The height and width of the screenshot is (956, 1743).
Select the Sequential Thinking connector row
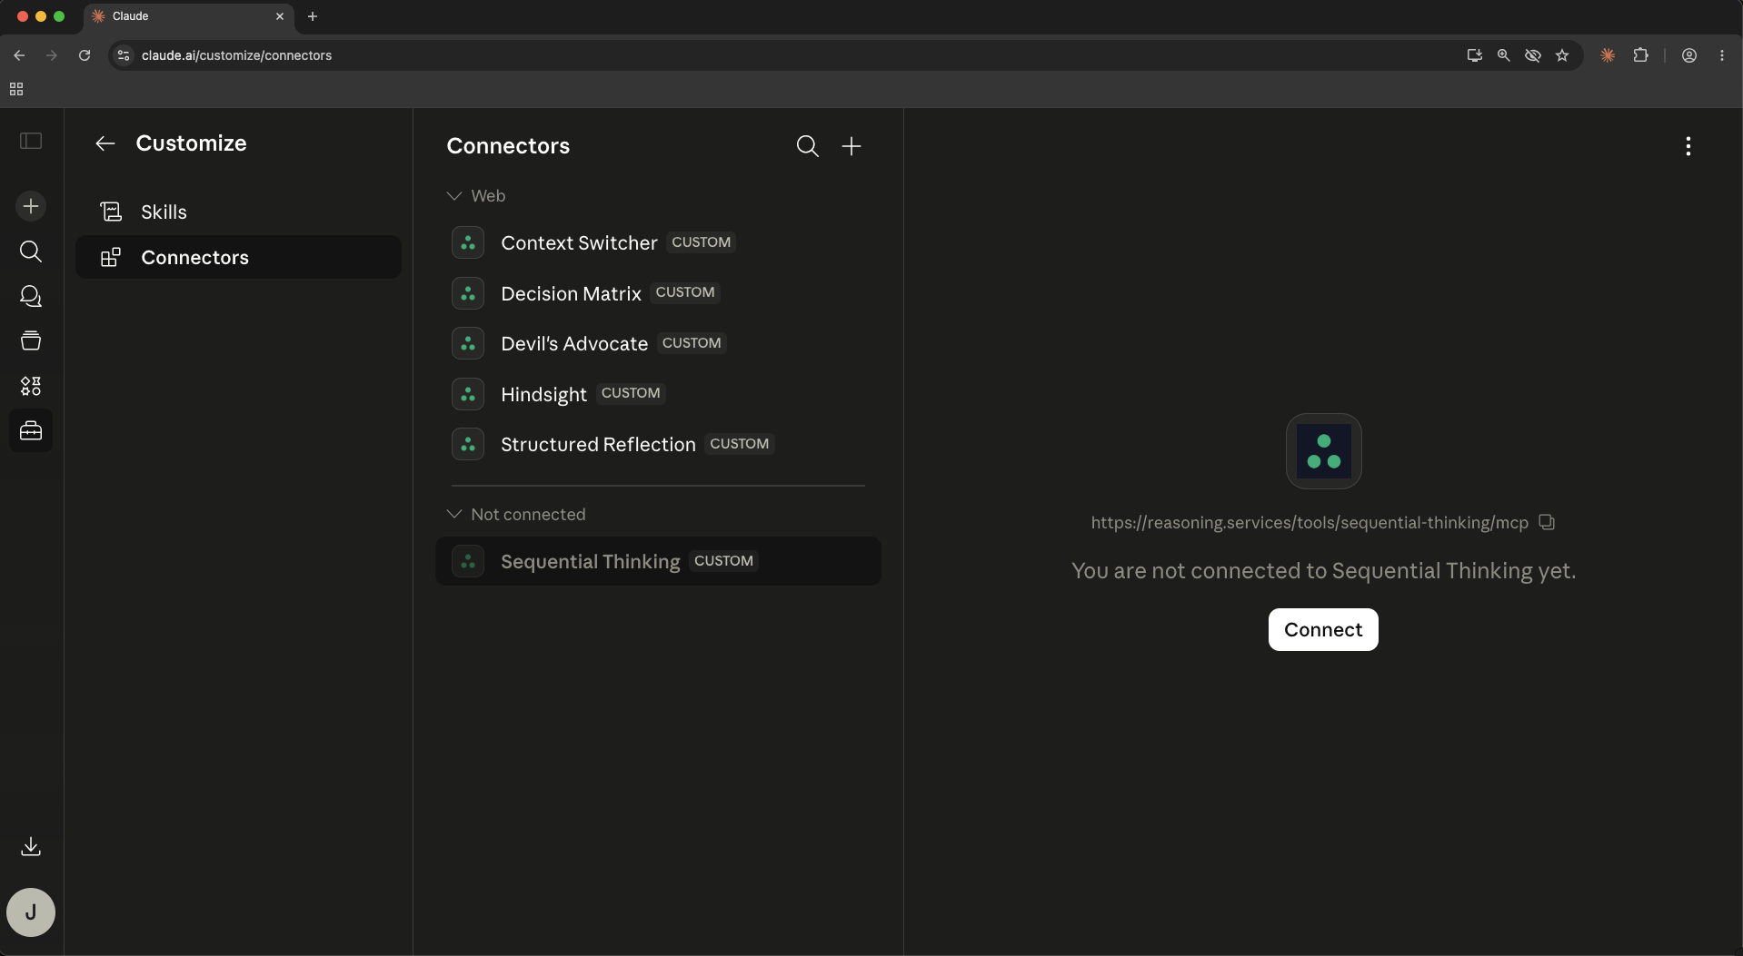pyautogui.click(x=658, y=561)
